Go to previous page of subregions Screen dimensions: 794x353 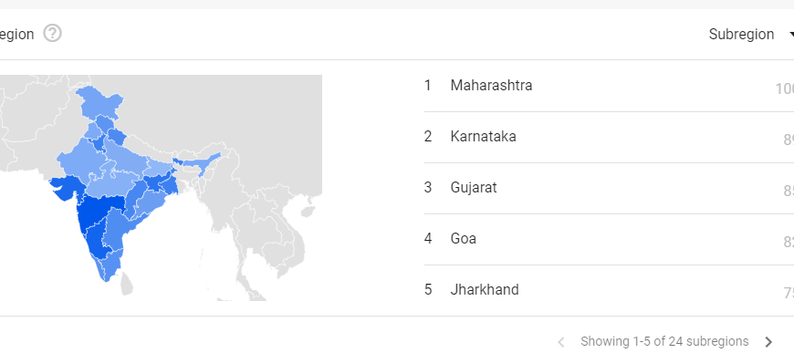click(x=561, y=342)
